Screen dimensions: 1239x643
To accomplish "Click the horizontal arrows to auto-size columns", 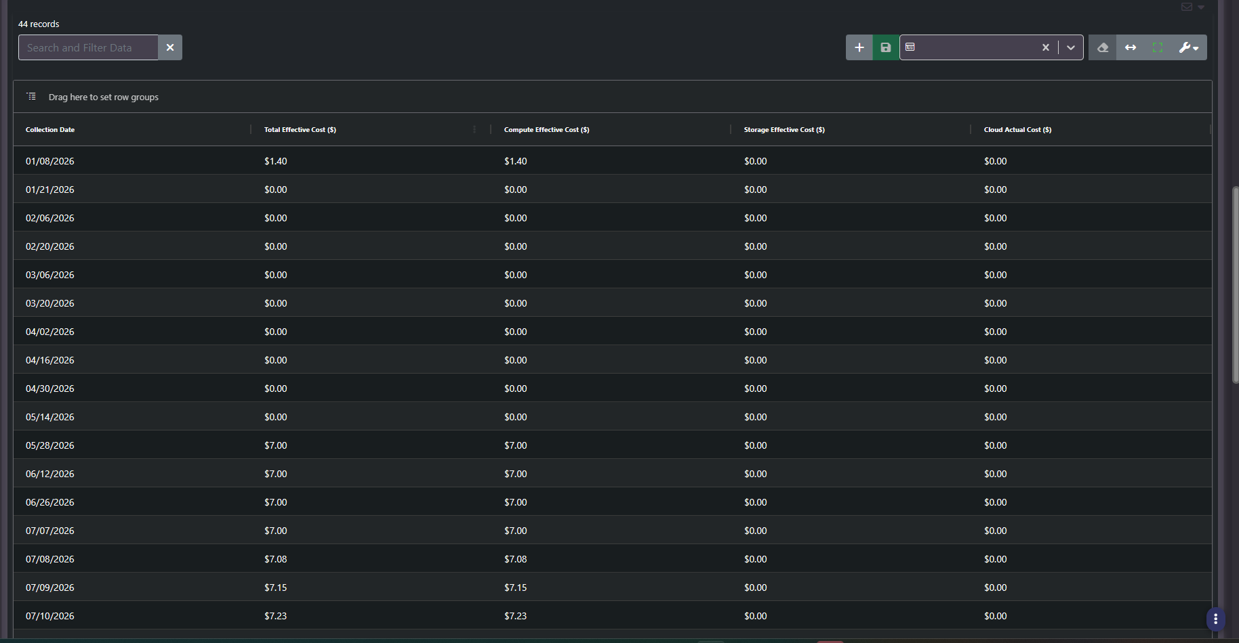I will pos(1131,47).
